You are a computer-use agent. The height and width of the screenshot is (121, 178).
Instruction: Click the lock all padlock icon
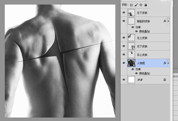click(146, 5)
